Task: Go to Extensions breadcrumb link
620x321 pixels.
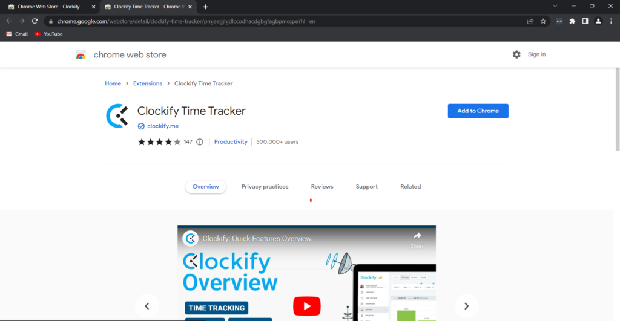Action: coord(148,83)
